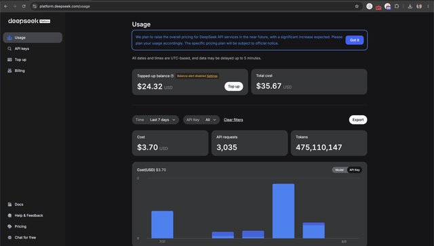Open Chat for free in sidebar
The width and height of the screenshot is (434, 246).
(x=33, y=237)
